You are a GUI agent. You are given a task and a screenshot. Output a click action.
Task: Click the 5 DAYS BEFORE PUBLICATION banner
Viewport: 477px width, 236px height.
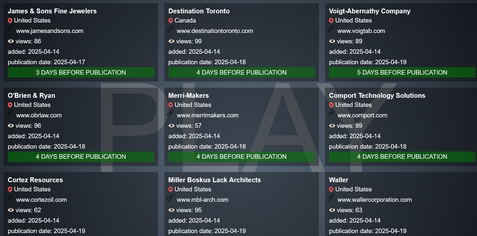[x=402, y=72]
